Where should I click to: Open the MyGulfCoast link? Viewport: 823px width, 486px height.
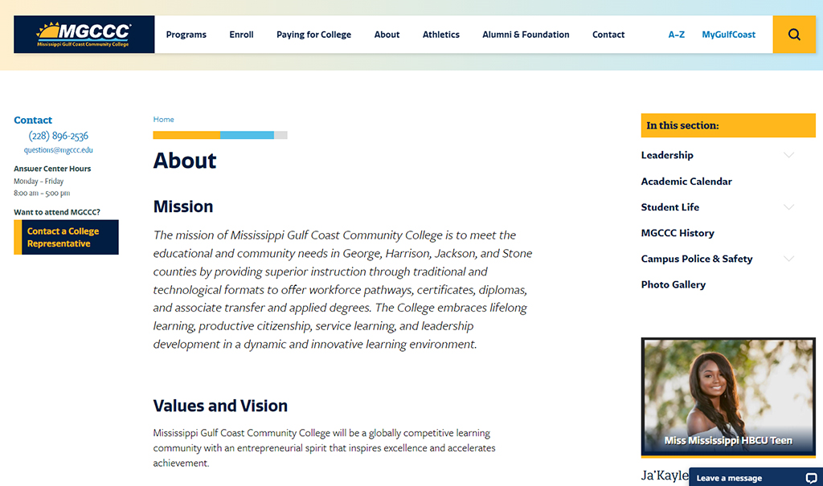click(728, 35)
